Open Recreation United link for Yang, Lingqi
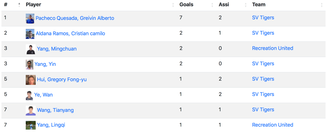This screenshot has width=327, height=132. click(272, 125)
